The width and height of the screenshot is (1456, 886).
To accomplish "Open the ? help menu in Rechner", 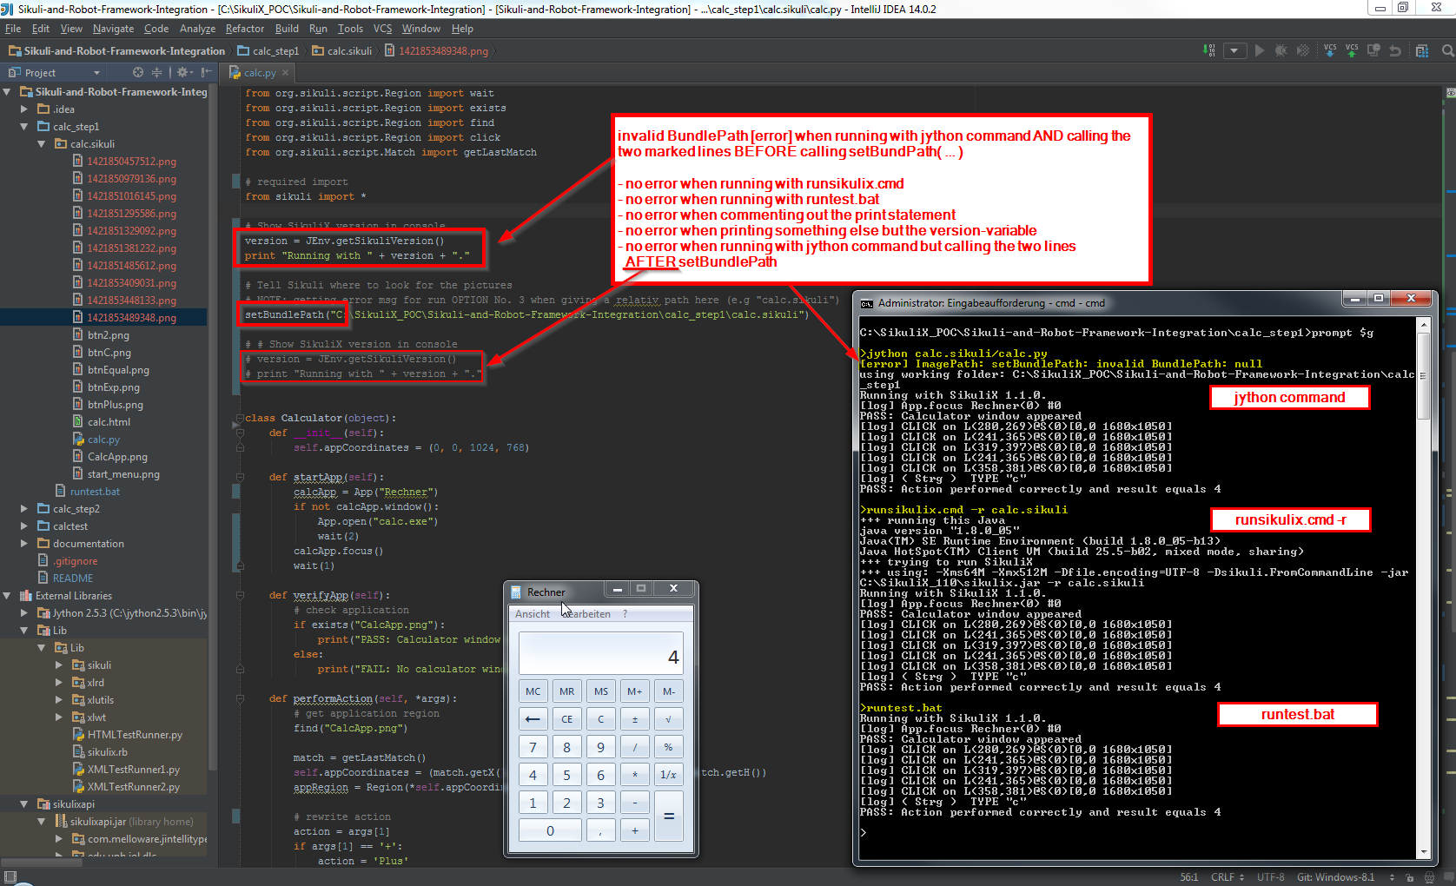I will click(x=625, y=614).
